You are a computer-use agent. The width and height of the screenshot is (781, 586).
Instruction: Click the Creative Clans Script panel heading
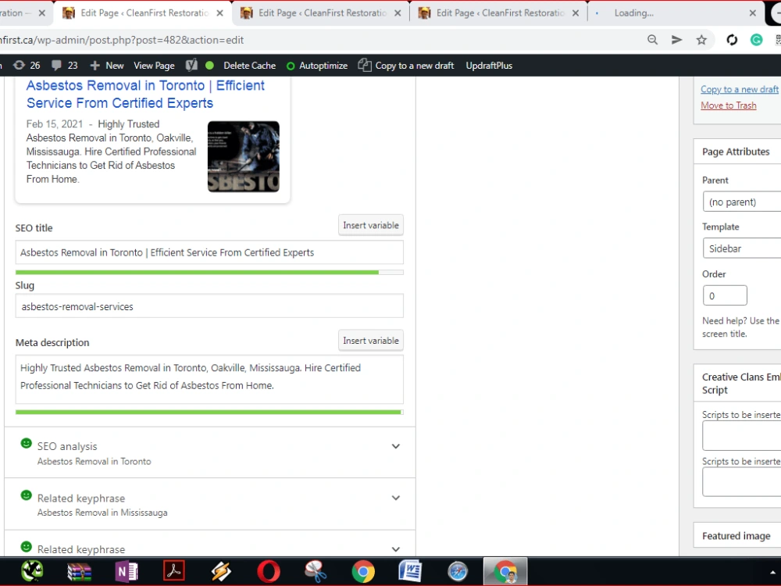741,383
